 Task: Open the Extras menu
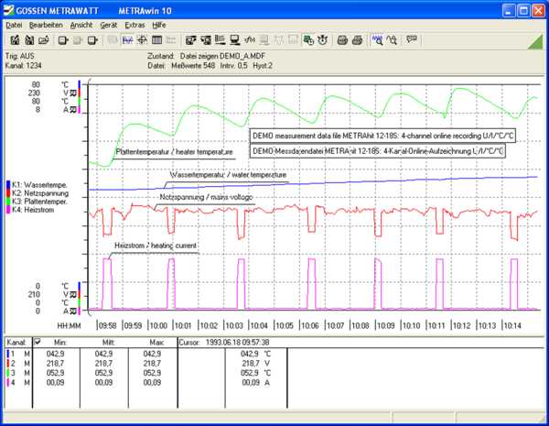point(135,25)
